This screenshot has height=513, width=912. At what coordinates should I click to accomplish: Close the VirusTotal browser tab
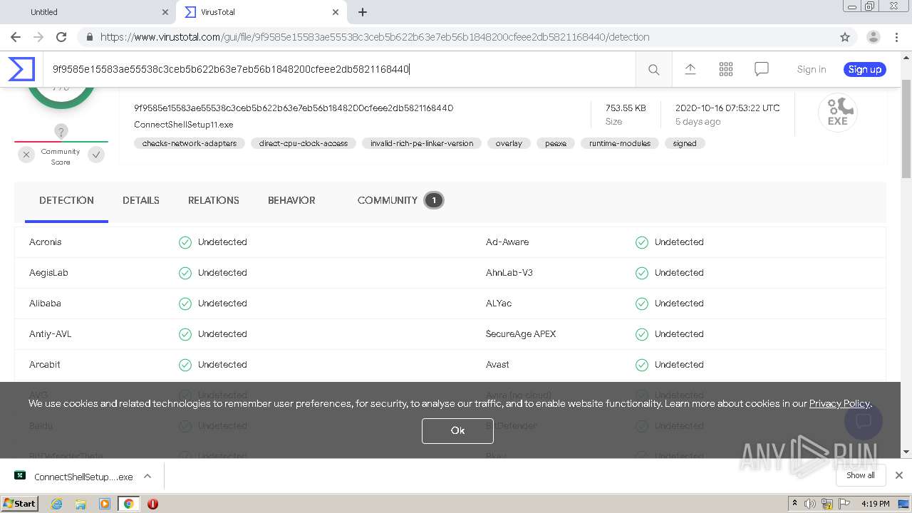[336, 12]
